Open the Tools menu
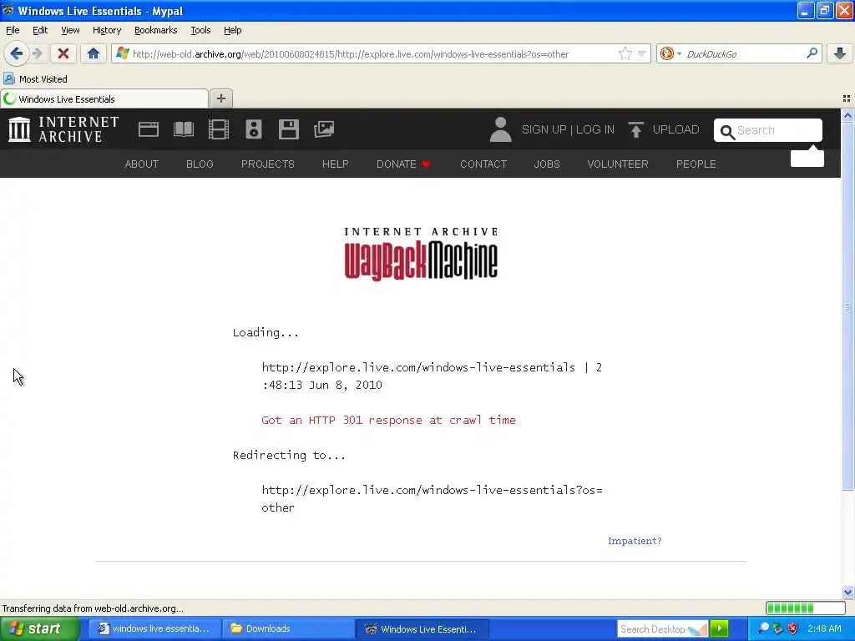The width and height of the screenshot is (855, 641). pyautogui.click(x=200, y=30)
